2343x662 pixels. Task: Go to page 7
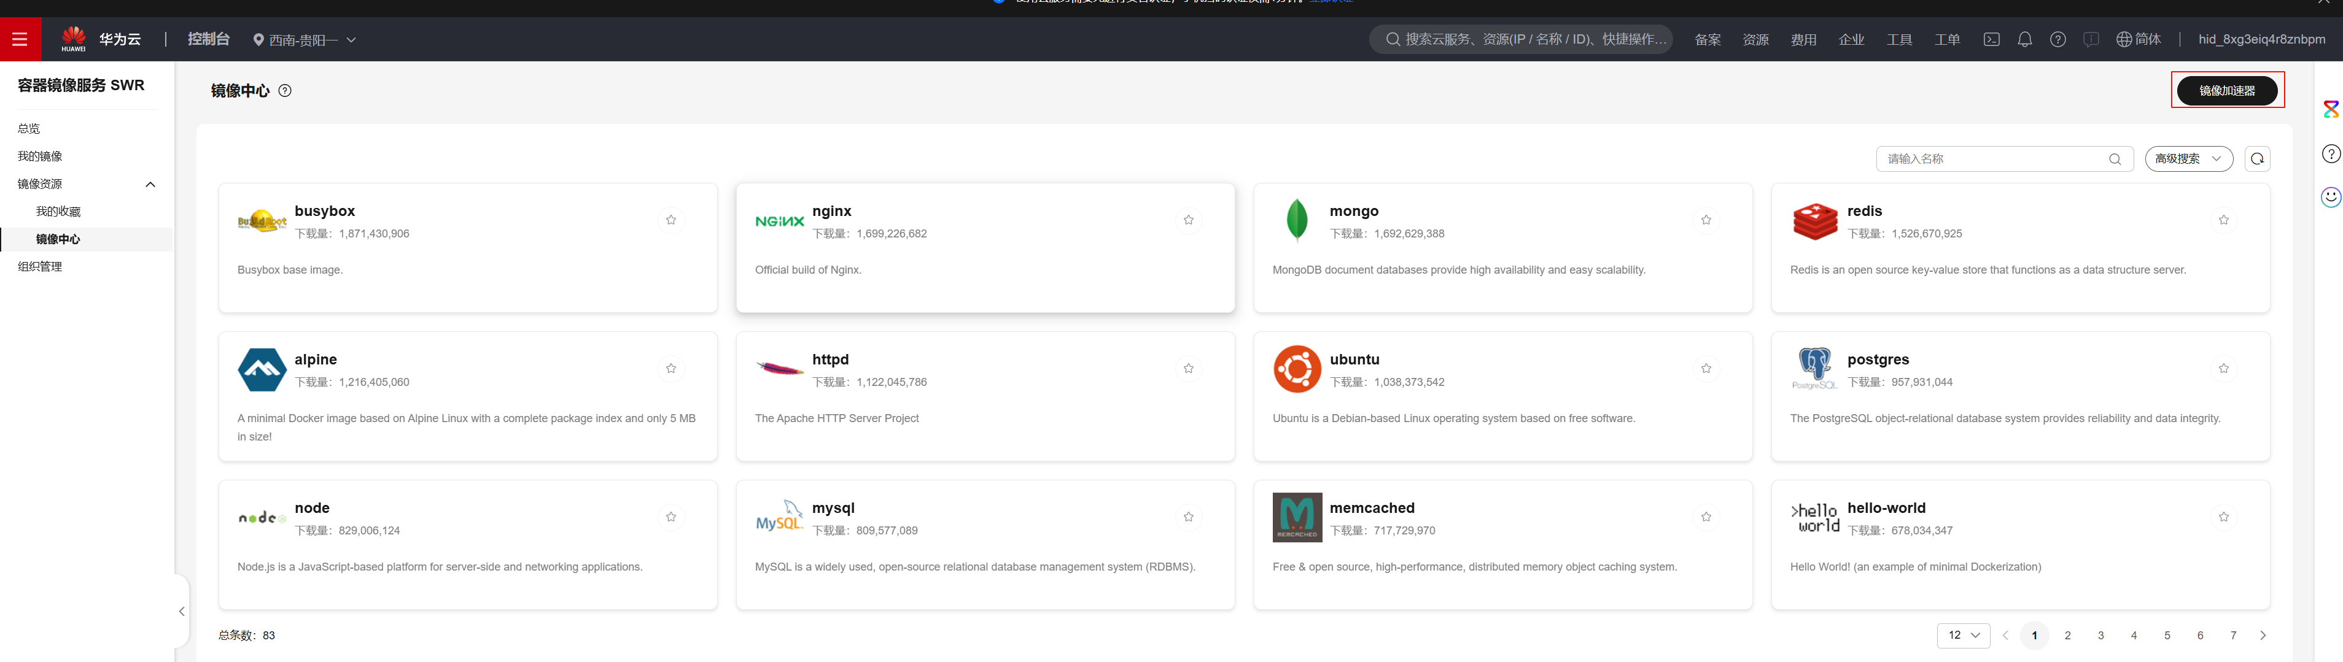(2233, 636)
